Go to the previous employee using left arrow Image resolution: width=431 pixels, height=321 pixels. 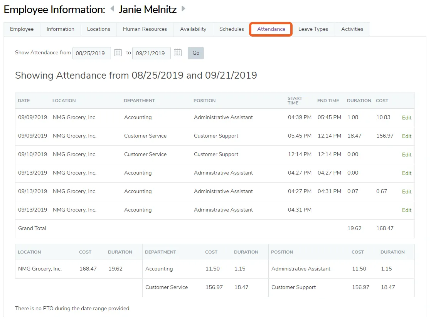[x=112, y=9]
